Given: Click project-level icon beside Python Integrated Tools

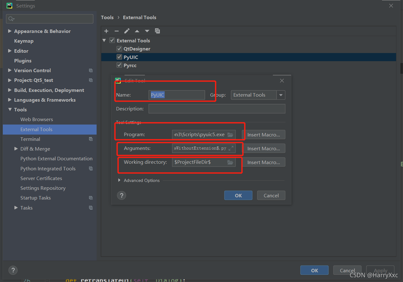Looking at the screenshot, I should pyautogui.click(x=91, y=168).
